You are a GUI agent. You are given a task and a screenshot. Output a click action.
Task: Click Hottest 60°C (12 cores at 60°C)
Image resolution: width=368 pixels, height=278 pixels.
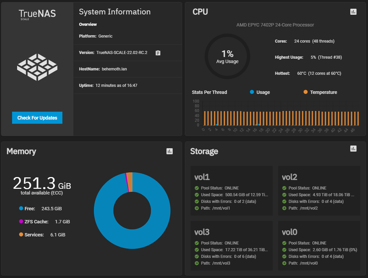pyautogui.click(x=308, y=73)
